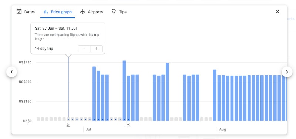The width and height of the screenshot is (296, 139).
Task: Click the US$480 axis label
Action: coord(25,62)
